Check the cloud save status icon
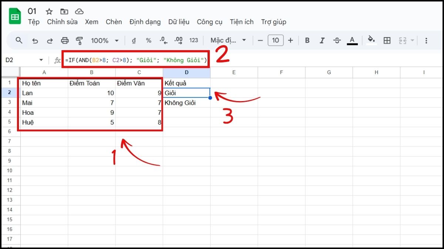 click(x=79, y=11)
